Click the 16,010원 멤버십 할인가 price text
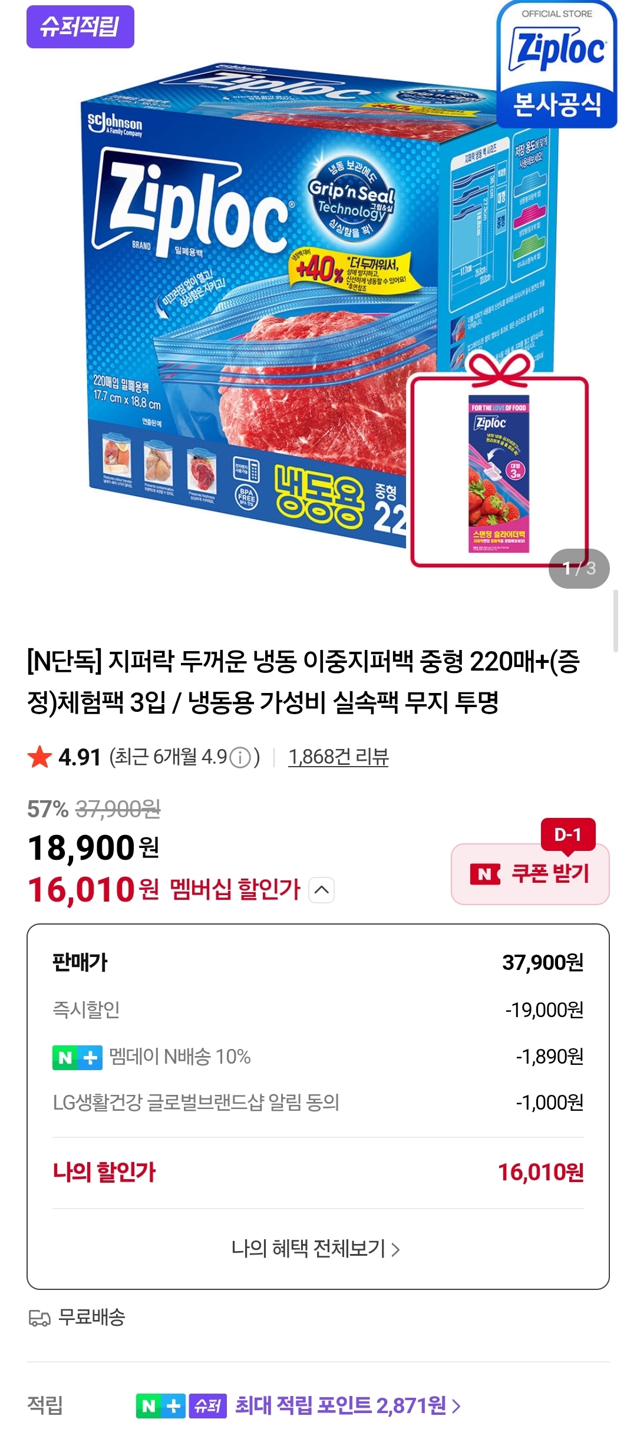This screenshot has height=1429, width=627. pyautogui.click(x=164, y=890)
